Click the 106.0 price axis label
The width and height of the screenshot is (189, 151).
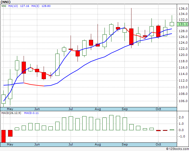183,101
